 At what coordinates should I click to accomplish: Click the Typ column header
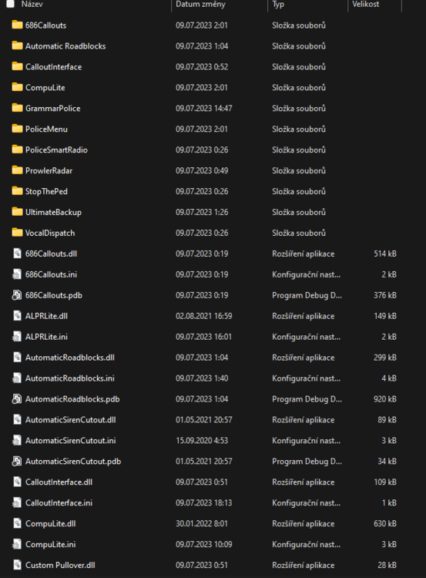coord(278,4)
